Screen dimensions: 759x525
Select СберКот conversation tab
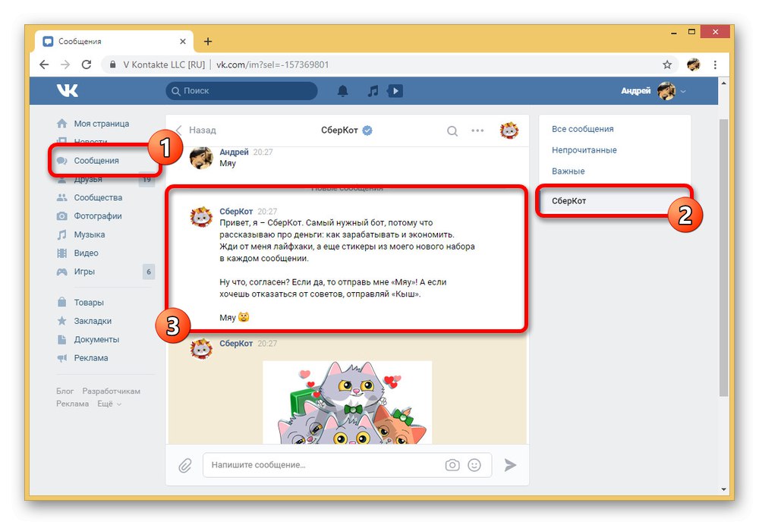(615, 201)
